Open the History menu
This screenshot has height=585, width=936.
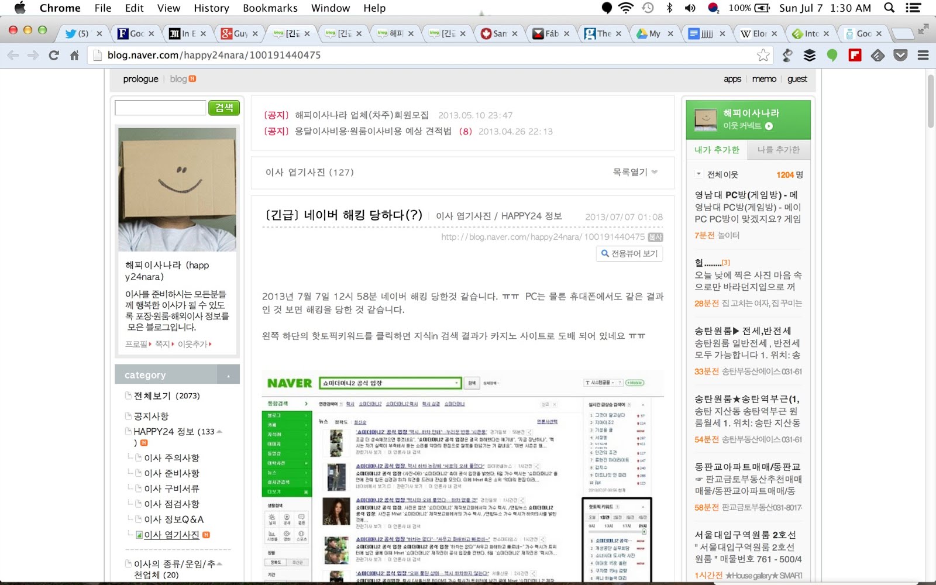coord(211,8)
